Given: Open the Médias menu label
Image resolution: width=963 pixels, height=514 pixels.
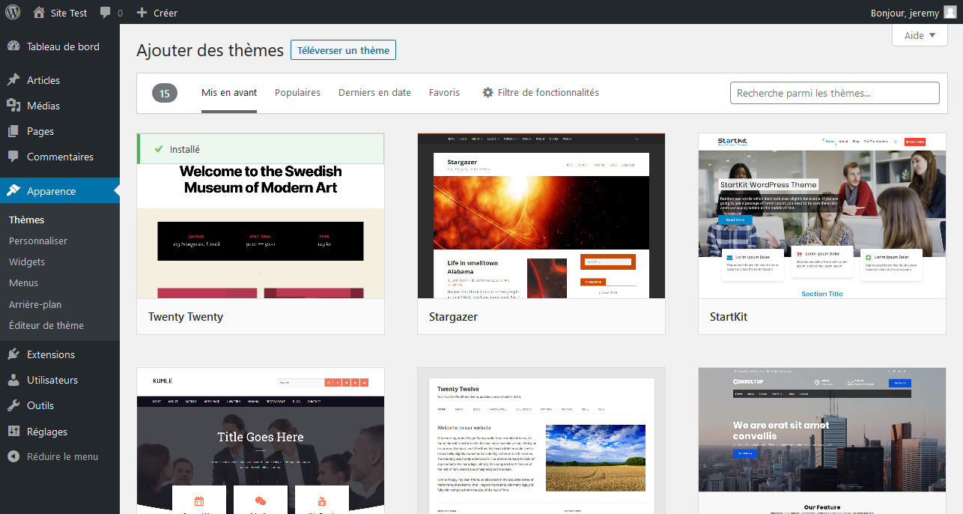Looking at the screenshot, I should click(x=43, y=106).
